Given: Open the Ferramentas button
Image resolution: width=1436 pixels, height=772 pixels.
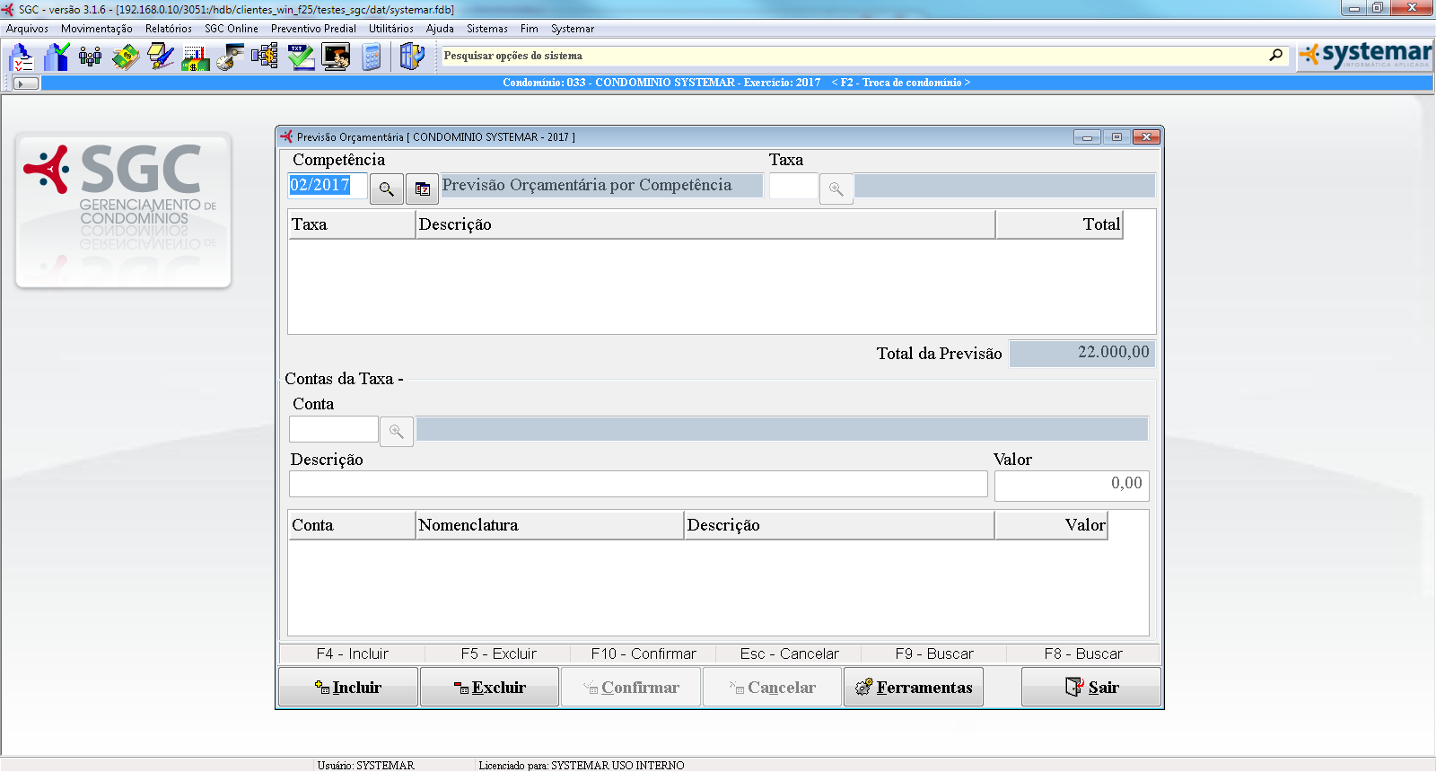Looking at the screenshot, I should click(x=914, y=688).
